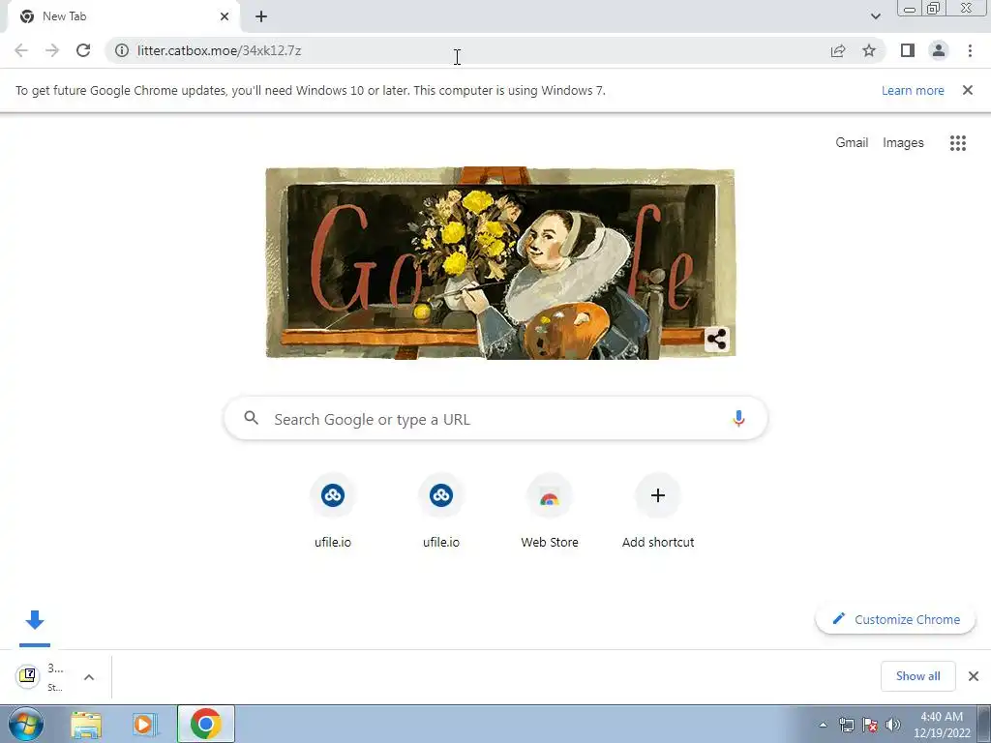Open the downloaded 7z file item

click(42, 676)
